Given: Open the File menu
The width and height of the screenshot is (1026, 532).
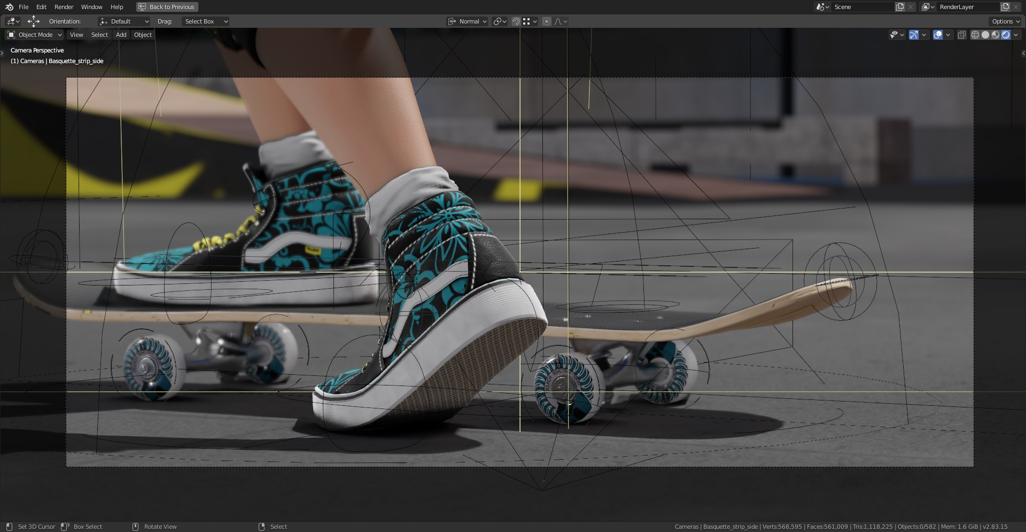Looking at the screenshot, I should click(x=24, y=7).
